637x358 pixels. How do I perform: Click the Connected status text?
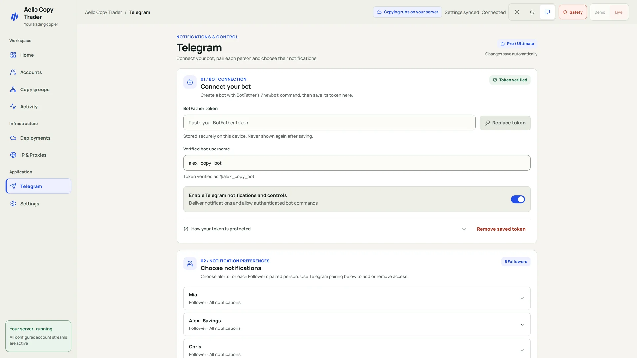tap(493, 12)
